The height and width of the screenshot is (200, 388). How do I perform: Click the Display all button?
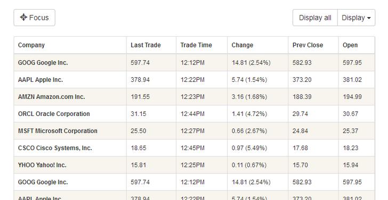(315, 18)
